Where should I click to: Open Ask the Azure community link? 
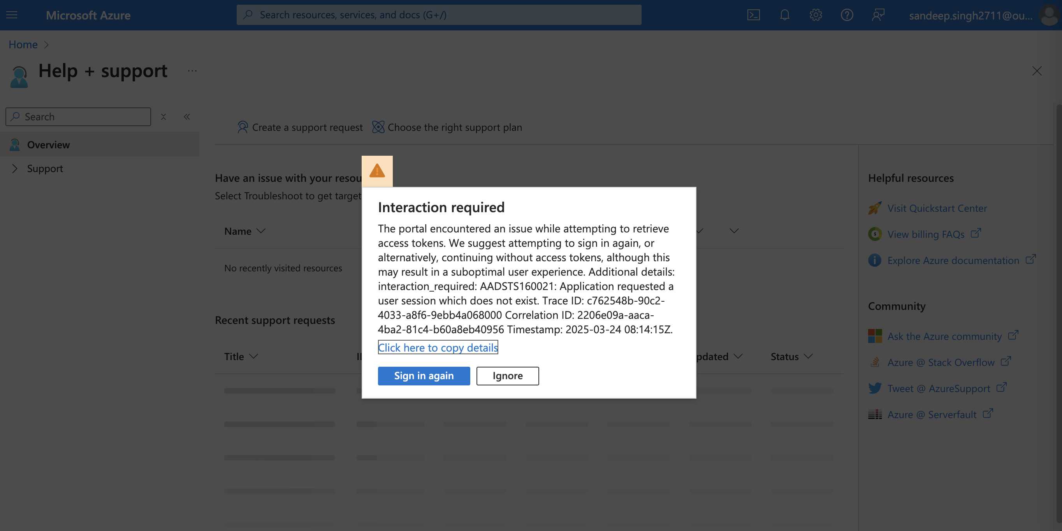944,336
